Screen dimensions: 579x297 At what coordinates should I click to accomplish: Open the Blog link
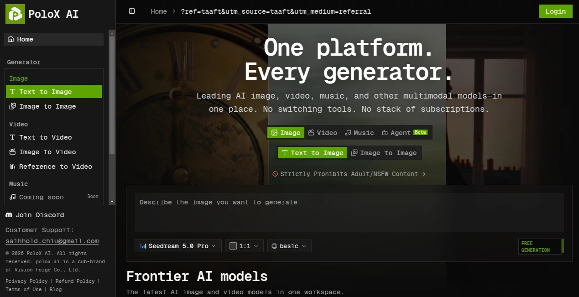[56, 289]
